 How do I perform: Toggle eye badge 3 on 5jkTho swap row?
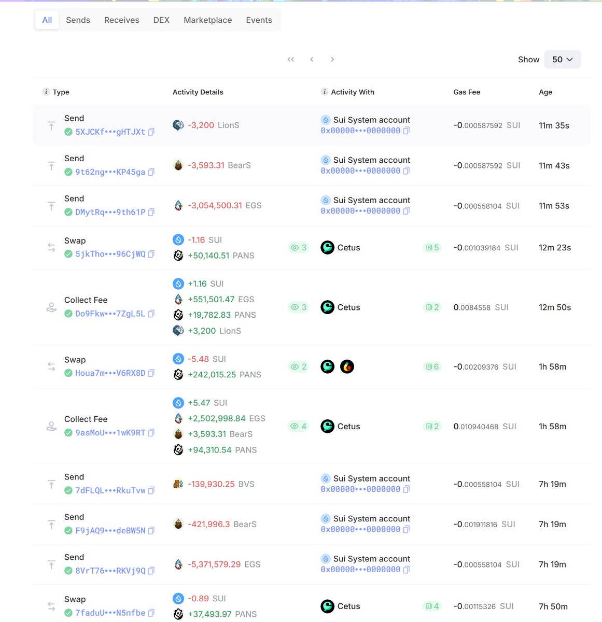298,248
